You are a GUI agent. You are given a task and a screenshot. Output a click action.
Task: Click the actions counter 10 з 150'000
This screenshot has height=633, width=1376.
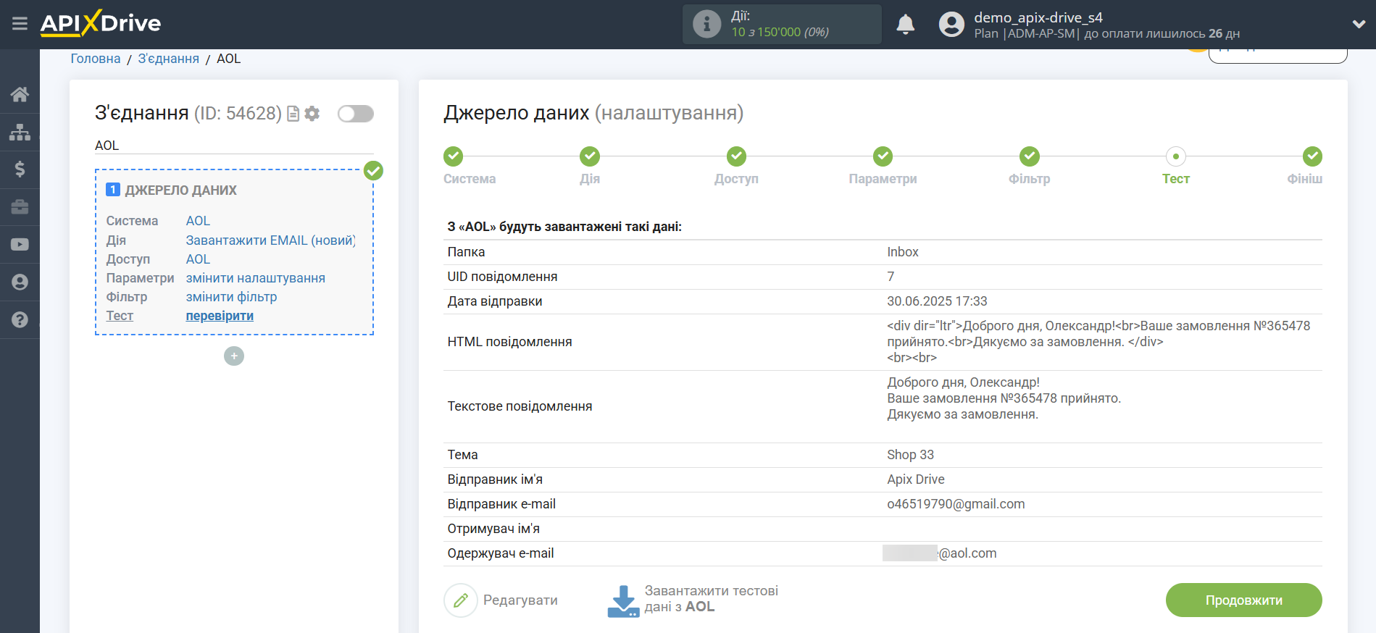[x=780, y=32]
